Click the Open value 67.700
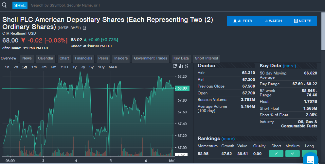This screenshot has width=325, height=164. point(248,93)
